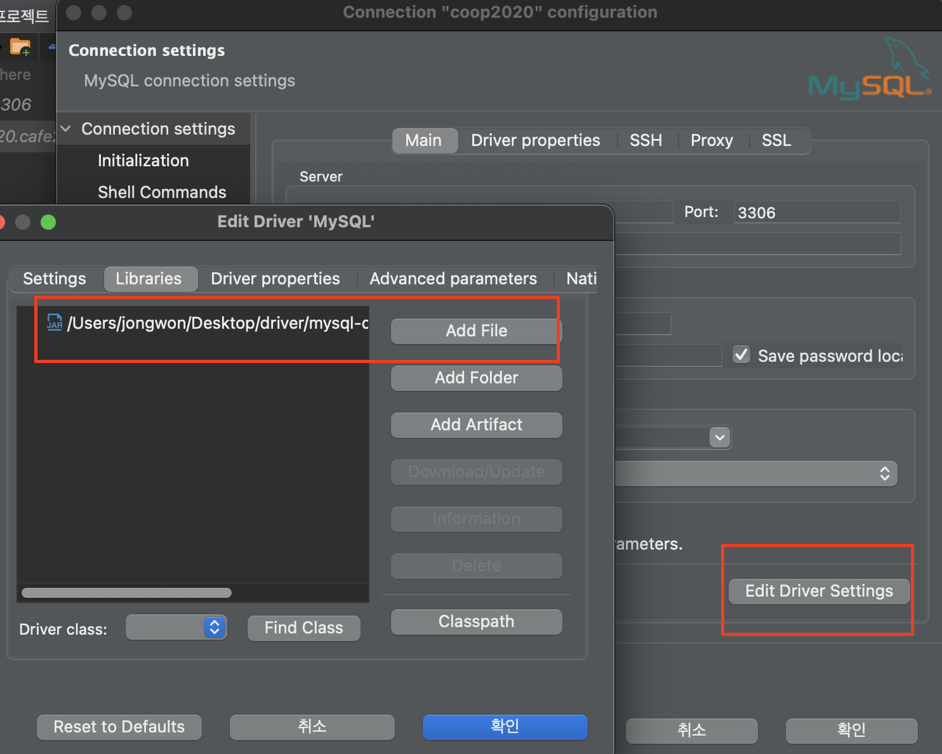Switch to Settings tab in Edit Driver

tap(55, 279)
